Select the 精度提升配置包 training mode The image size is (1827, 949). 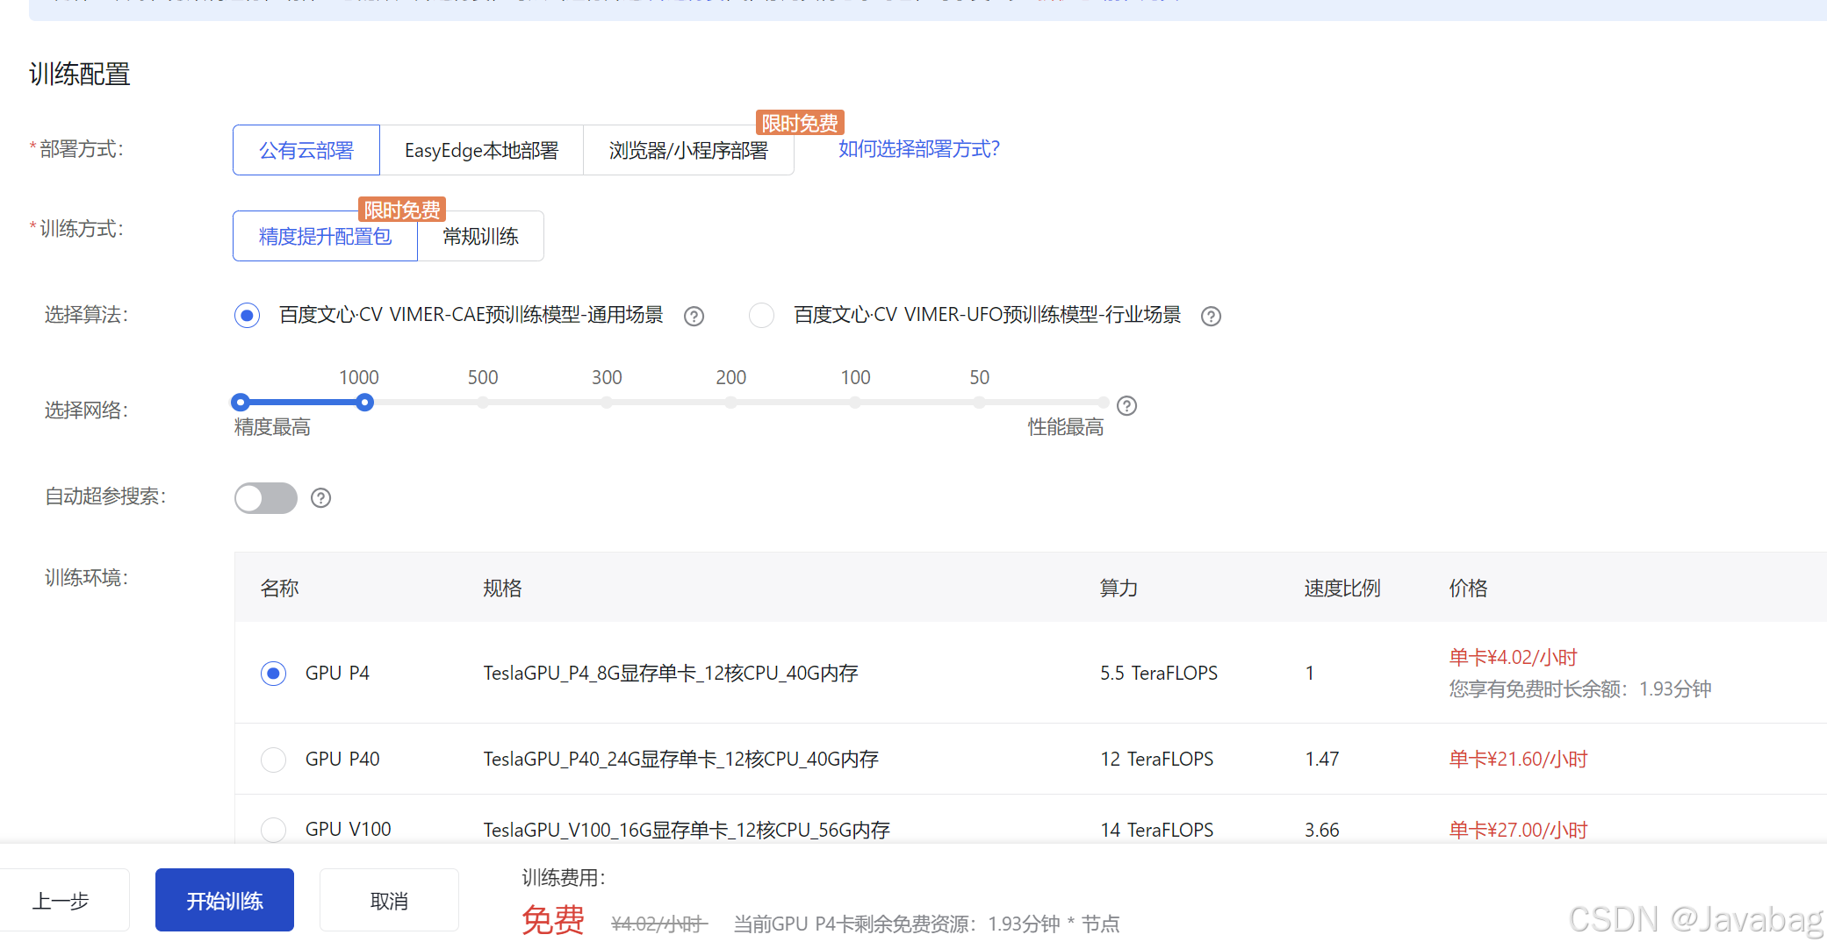pos(324,235)
